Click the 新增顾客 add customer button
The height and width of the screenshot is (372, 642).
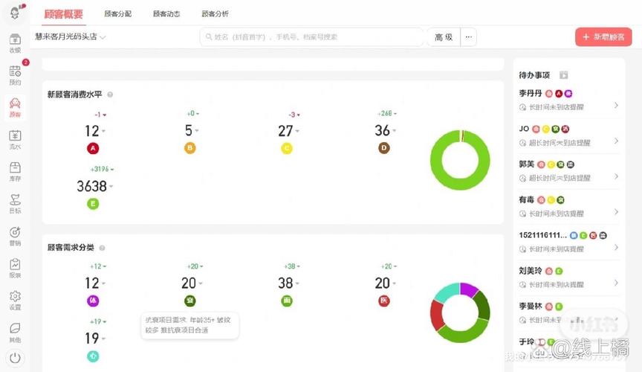[x=603, y=37]
